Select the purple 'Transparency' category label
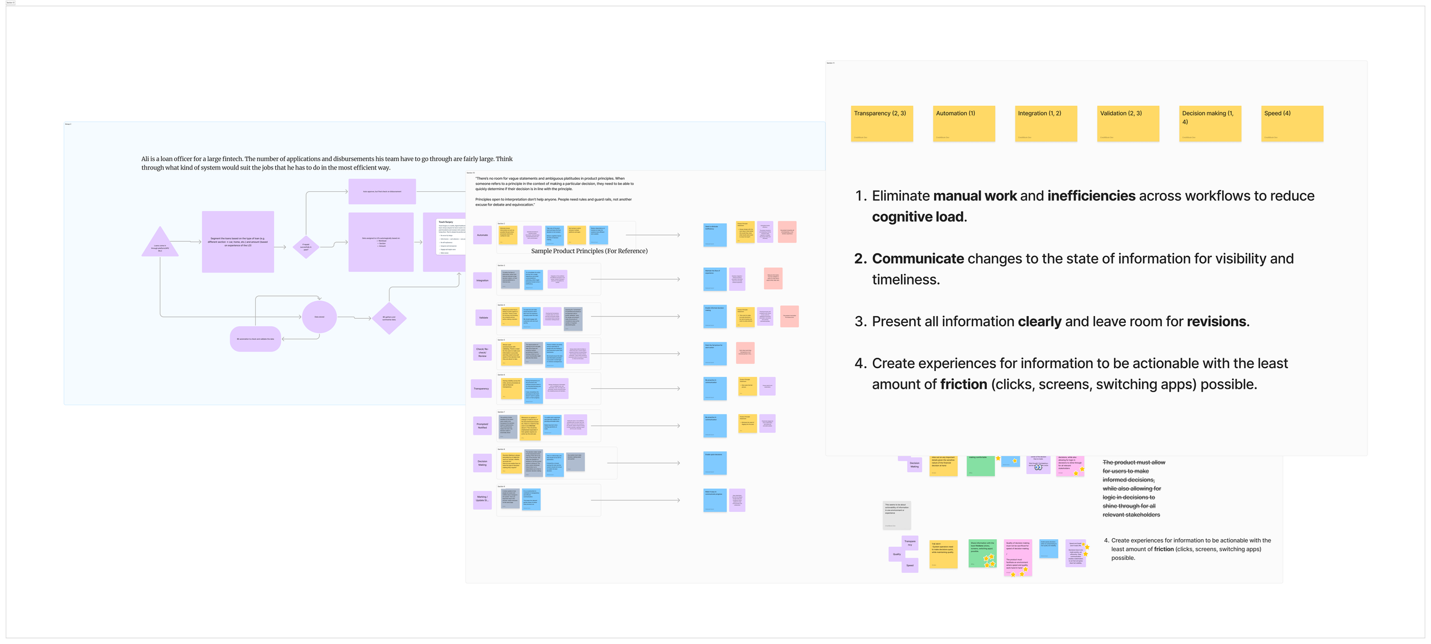Viewport: 1431px width, 644px height. tap(481, 389)
